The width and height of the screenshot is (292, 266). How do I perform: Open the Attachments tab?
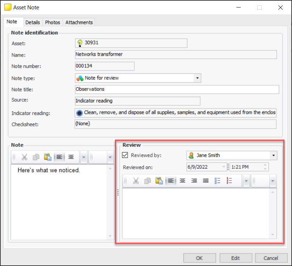pyautogui.click(x=79, y=22)
